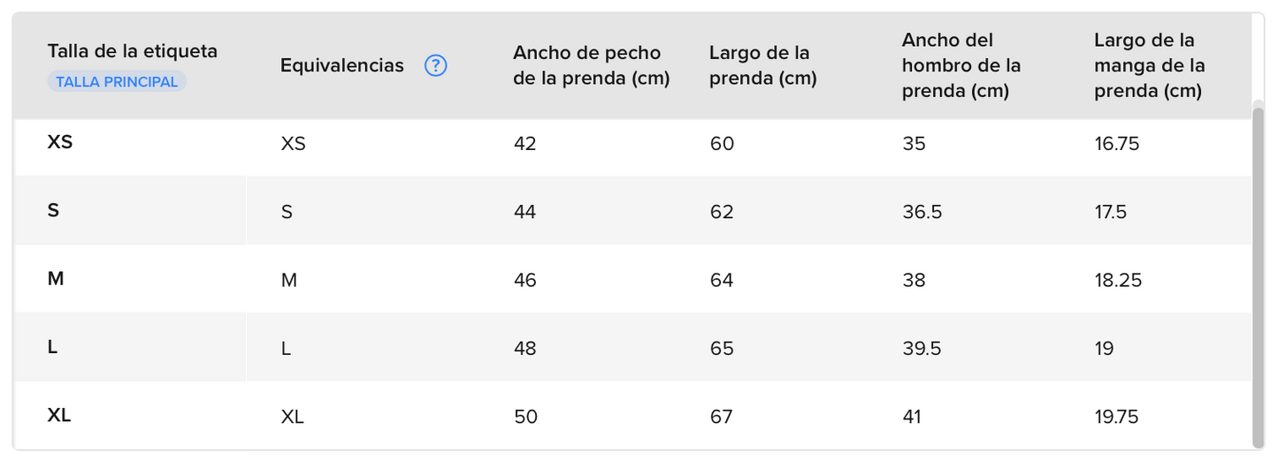Click the XL equivalence cell
1278x467 pixels.
pos(293,417)
